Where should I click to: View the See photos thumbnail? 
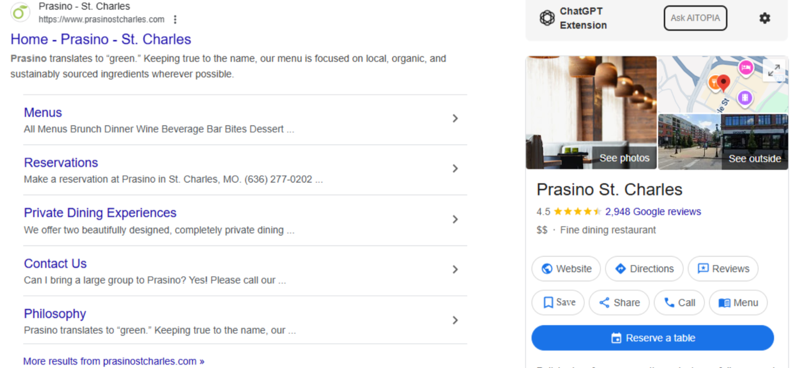tap(591, 113)
